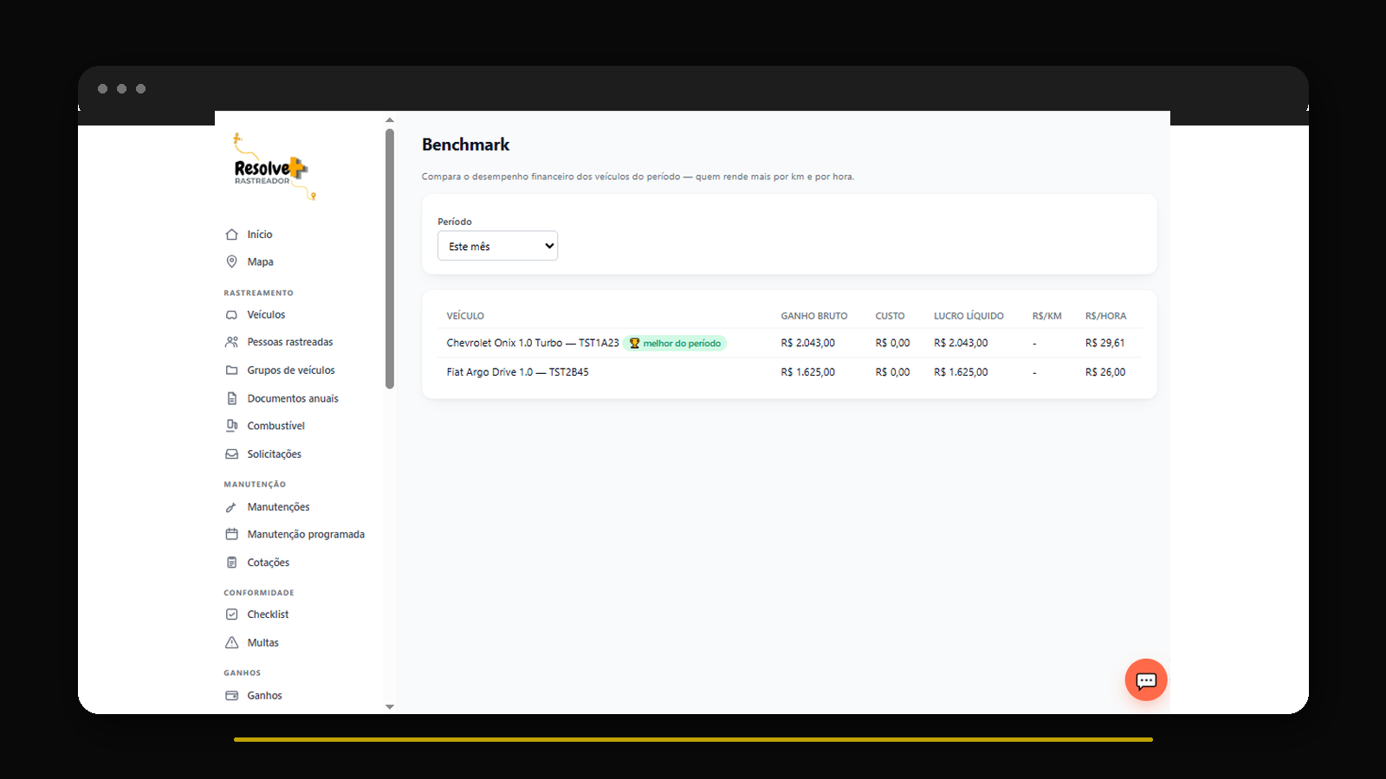
Task: Click the CUSTO column header
Action: click(x=890, y=316)
